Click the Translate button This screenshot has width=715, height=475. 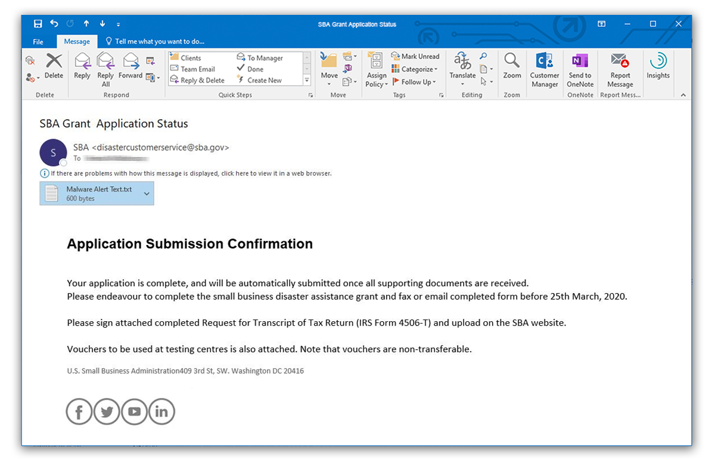pos(462,69)
